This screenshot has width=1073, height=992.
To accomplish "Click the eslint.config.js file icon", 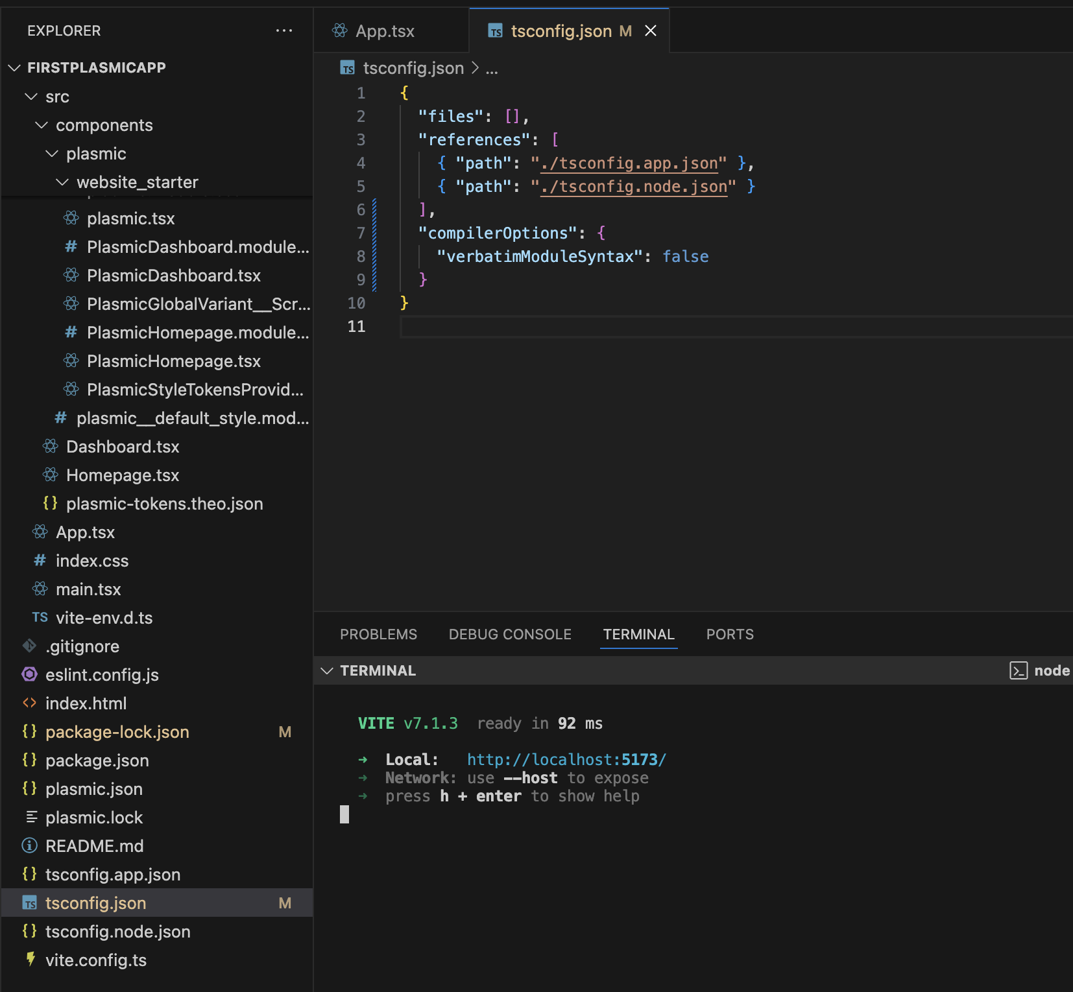I will coord(30,675).
